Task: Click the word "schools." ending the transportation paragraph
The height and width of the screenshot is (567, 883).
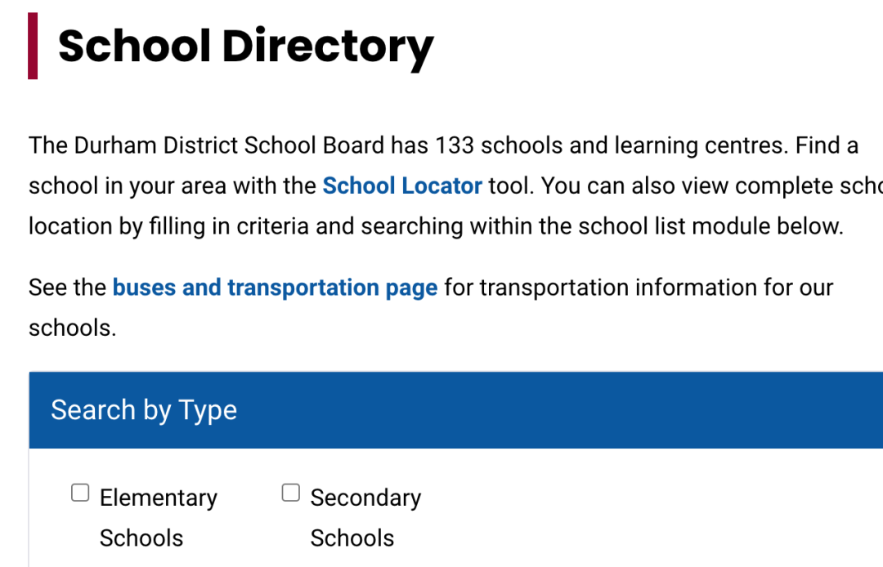Action: [x=72, y=328]
